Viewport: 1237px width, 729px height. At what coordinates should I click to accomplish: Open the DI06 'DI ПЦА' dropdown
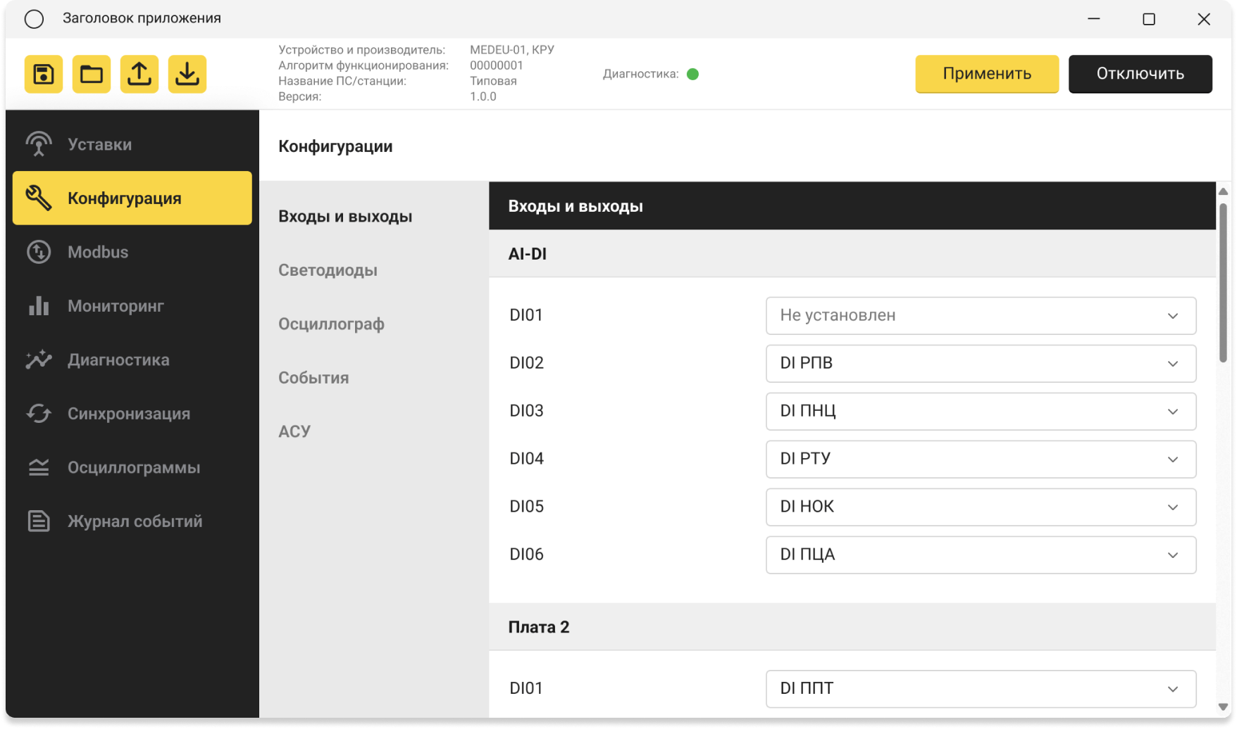[980, 555]
